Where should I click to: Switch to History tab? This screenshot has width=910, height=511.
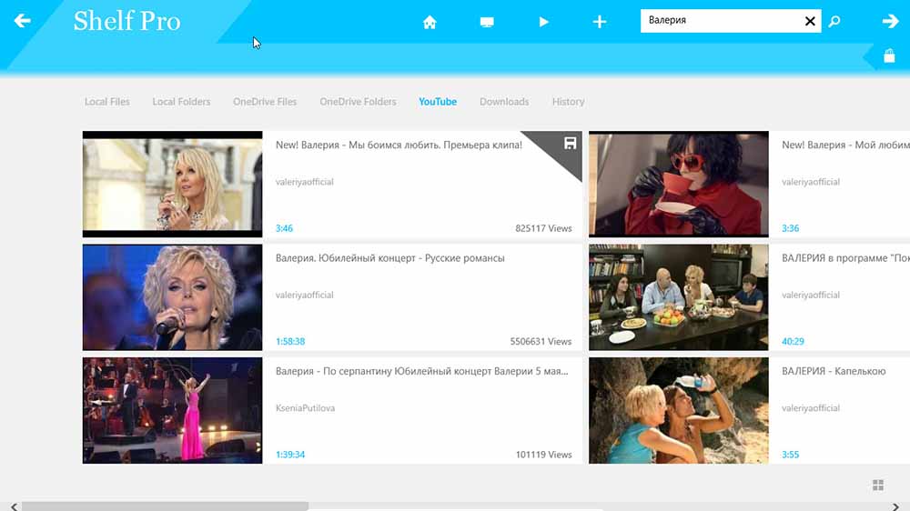[568, 102]
